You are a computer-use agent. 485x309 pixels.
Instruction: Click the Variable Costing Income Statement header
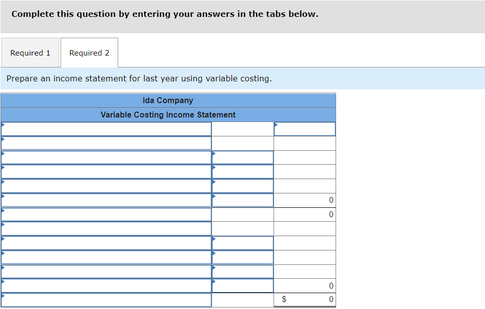coord(169,115)
